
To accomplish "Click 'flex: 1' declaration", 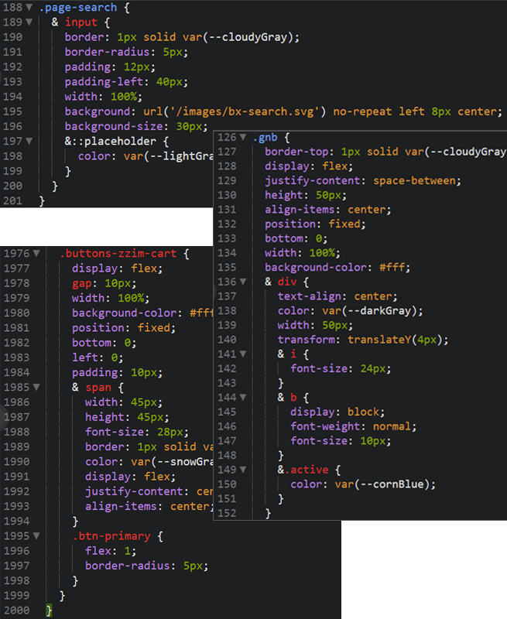I will (111, 551).
